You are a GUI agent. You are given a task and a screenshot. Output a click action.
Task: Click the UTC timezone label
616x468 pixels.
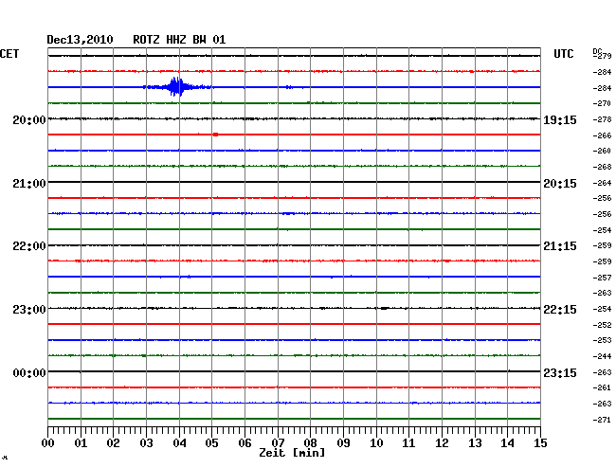[x=563, y=54]
